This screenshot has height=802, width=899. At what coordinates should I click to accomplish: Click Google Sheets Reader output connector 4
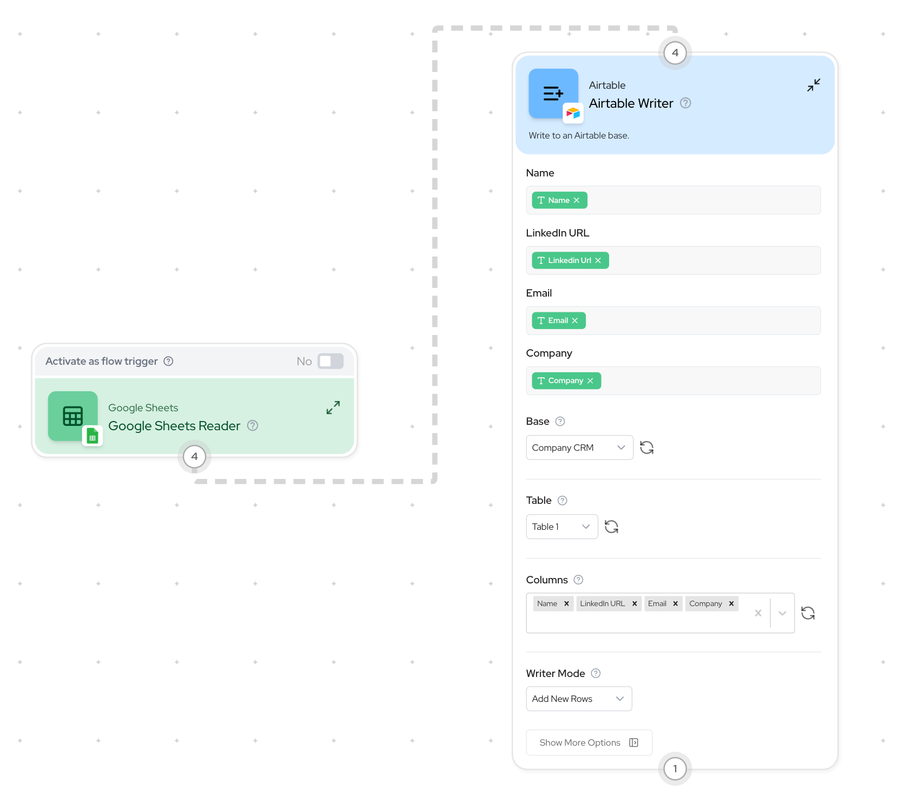(195, 456)
